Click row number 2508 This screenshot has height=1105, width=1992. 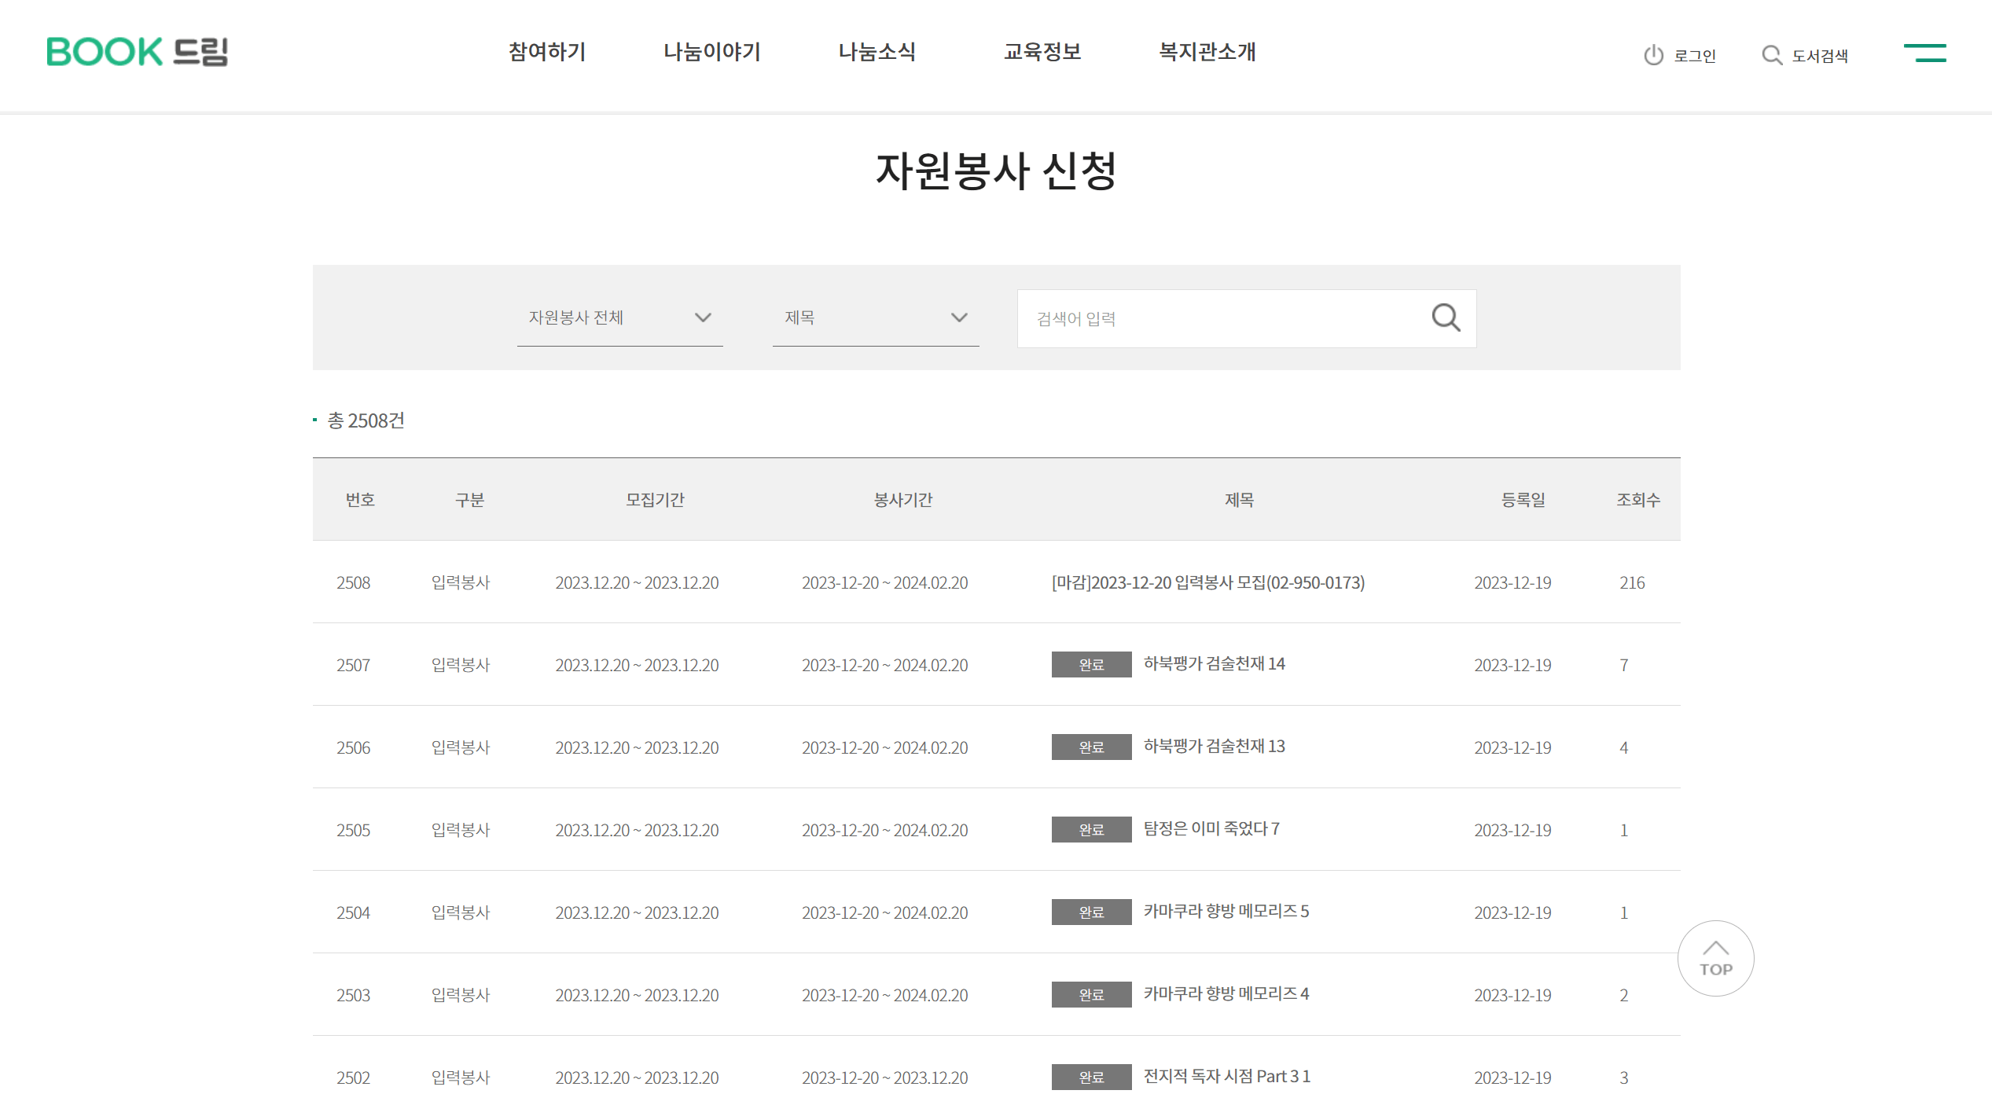click(x=353, y=583)
